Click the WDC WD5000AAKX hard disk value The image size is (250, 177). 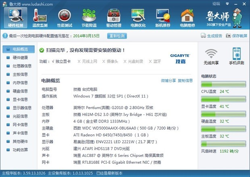click(126, 128)
